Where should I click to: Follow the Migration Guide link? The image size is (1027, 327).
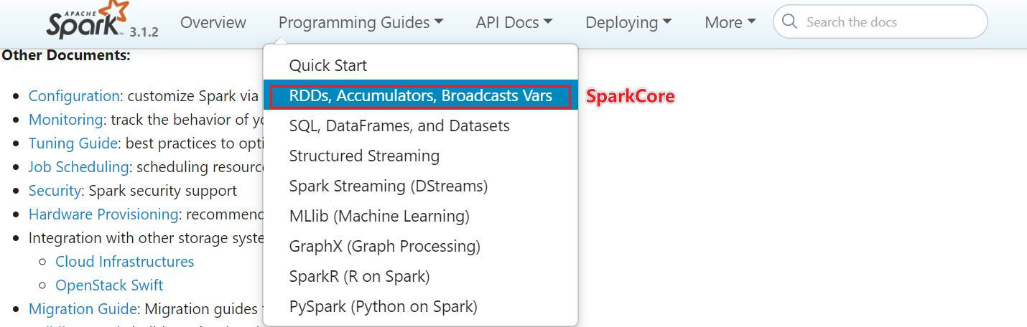tap(83, 309)
